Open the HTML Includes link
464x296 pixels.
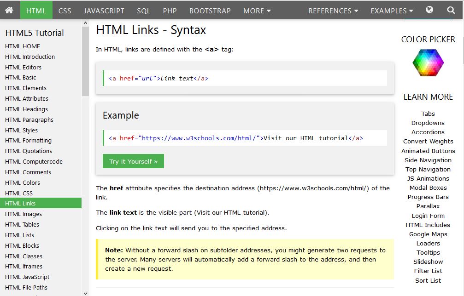coord(428,225)
